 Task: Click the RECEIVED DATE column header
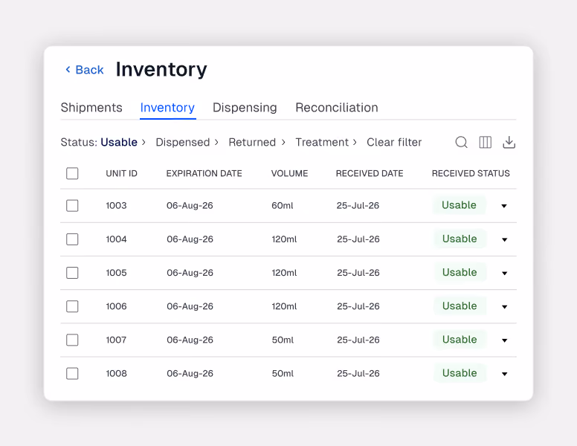[370, 173]
